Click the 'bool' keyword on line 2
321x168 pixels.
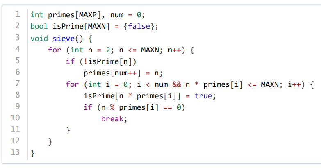(x=39, y=26)
